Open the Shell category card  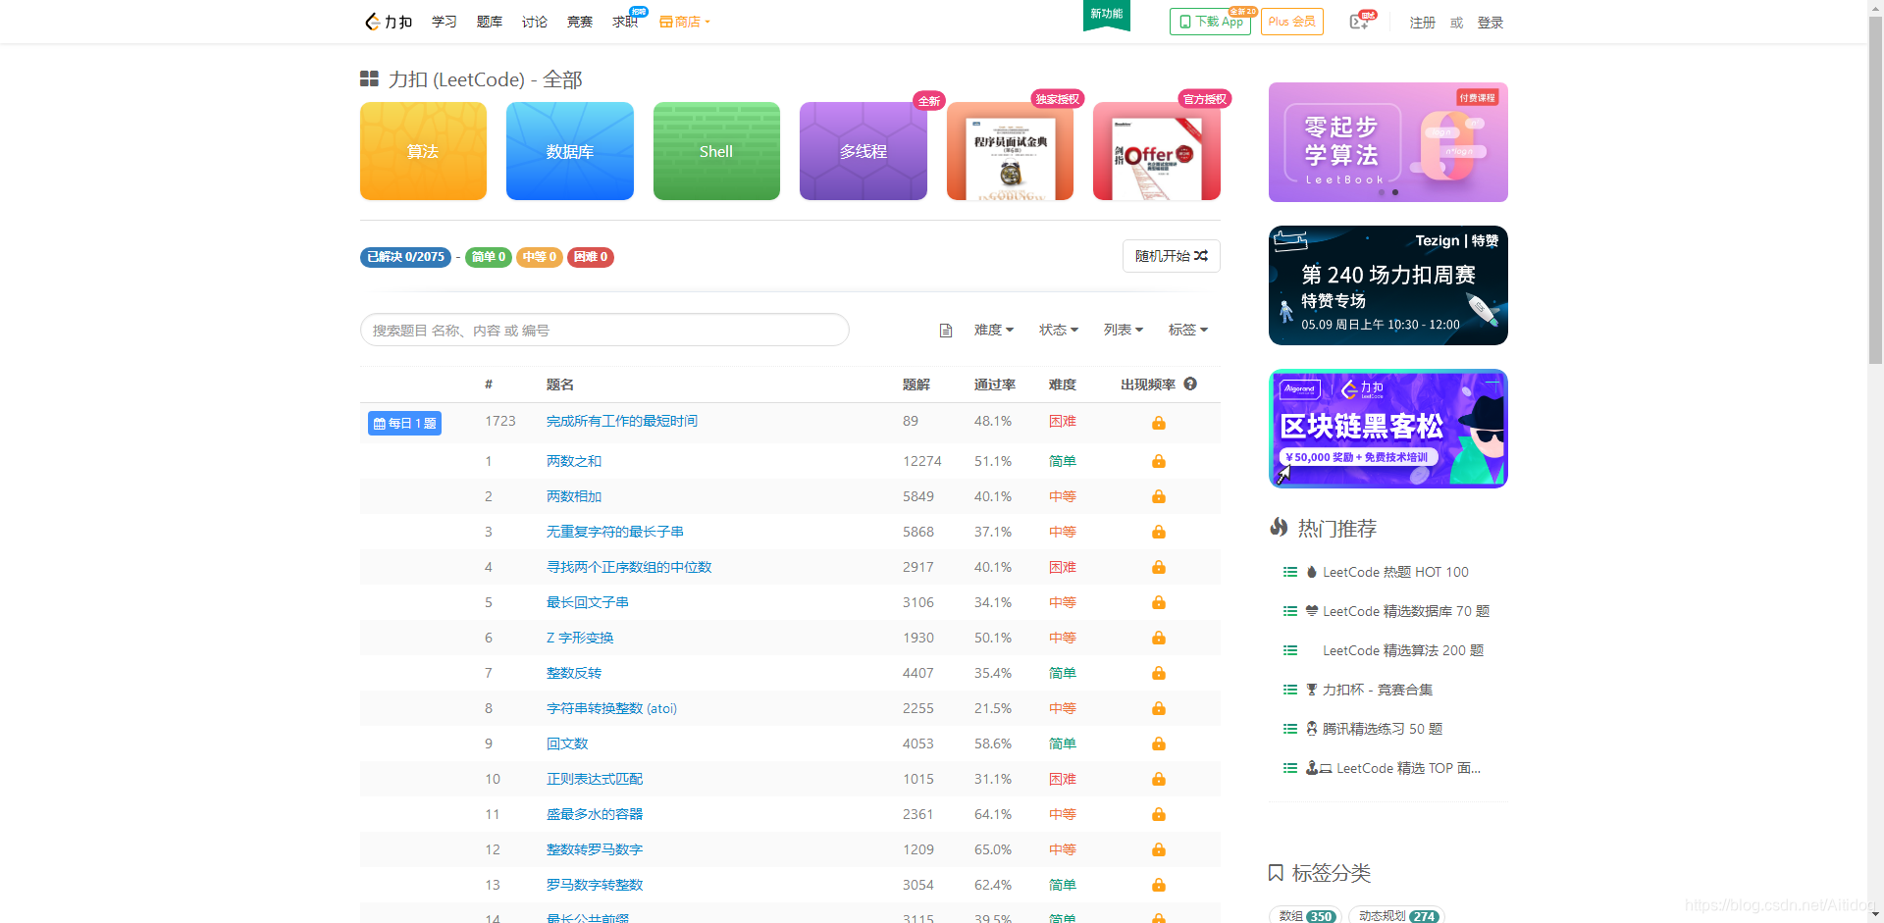tap(716, 151)
